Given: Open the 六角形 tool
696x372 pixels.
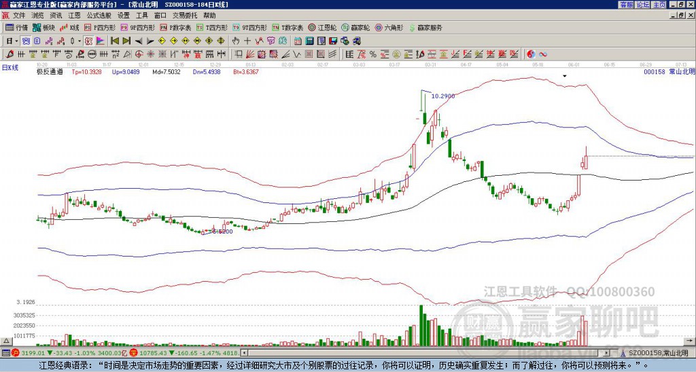Looking at the screenshot, I should 389,27.
